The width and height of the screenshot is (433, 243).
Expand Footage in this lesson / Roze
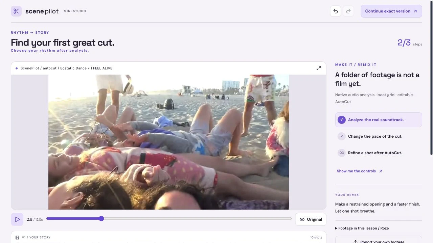point(362,228)
